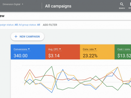Viewport: 131px width, 98px height.
Task: Expand the Avg. CPC metric dropdown
Action: [60, 49]
